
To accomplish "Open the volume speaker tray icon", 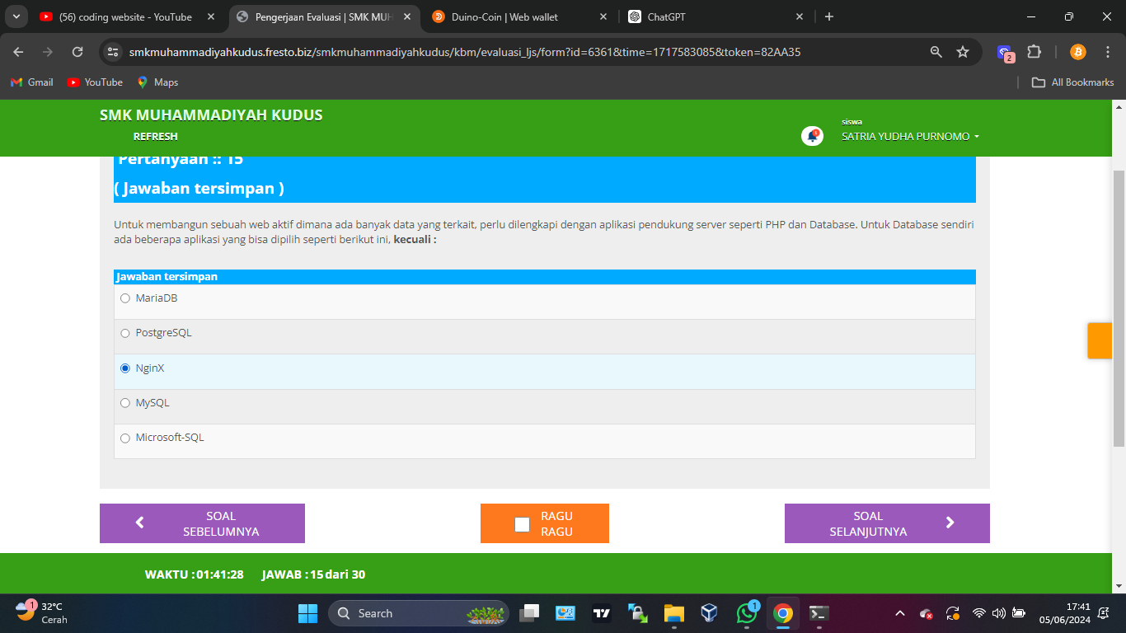I will [999, 613].
